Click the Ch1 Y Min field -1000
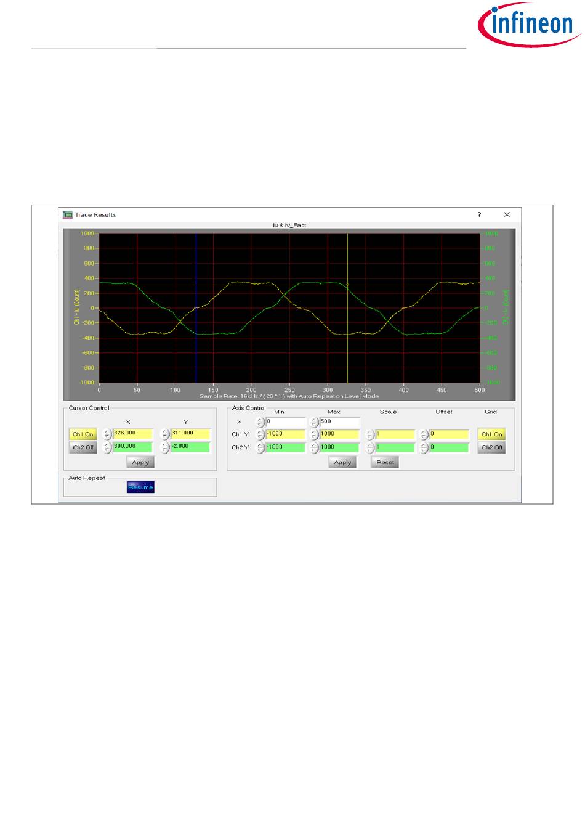 click(286, 434)
